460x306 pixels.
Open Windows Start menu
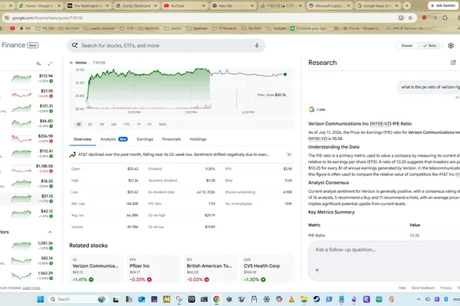tap(41, 299)
